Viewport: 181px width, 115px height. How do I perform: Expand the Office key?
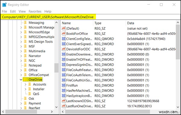tap(21, 70)
